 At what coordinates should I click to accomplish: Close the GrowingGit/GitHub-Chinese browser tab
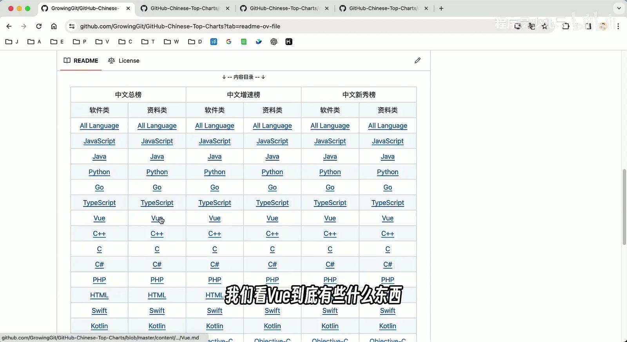(x=128, y=8)
